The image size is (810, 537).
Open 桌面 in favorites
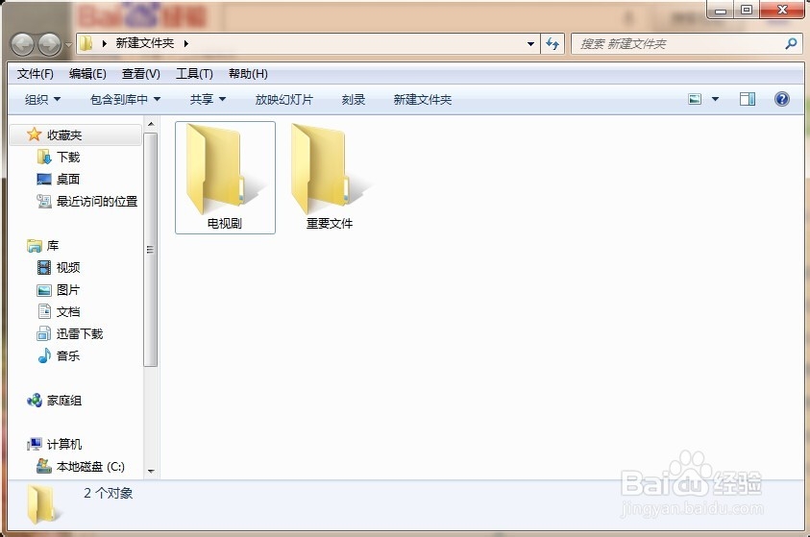coord(67,180)
